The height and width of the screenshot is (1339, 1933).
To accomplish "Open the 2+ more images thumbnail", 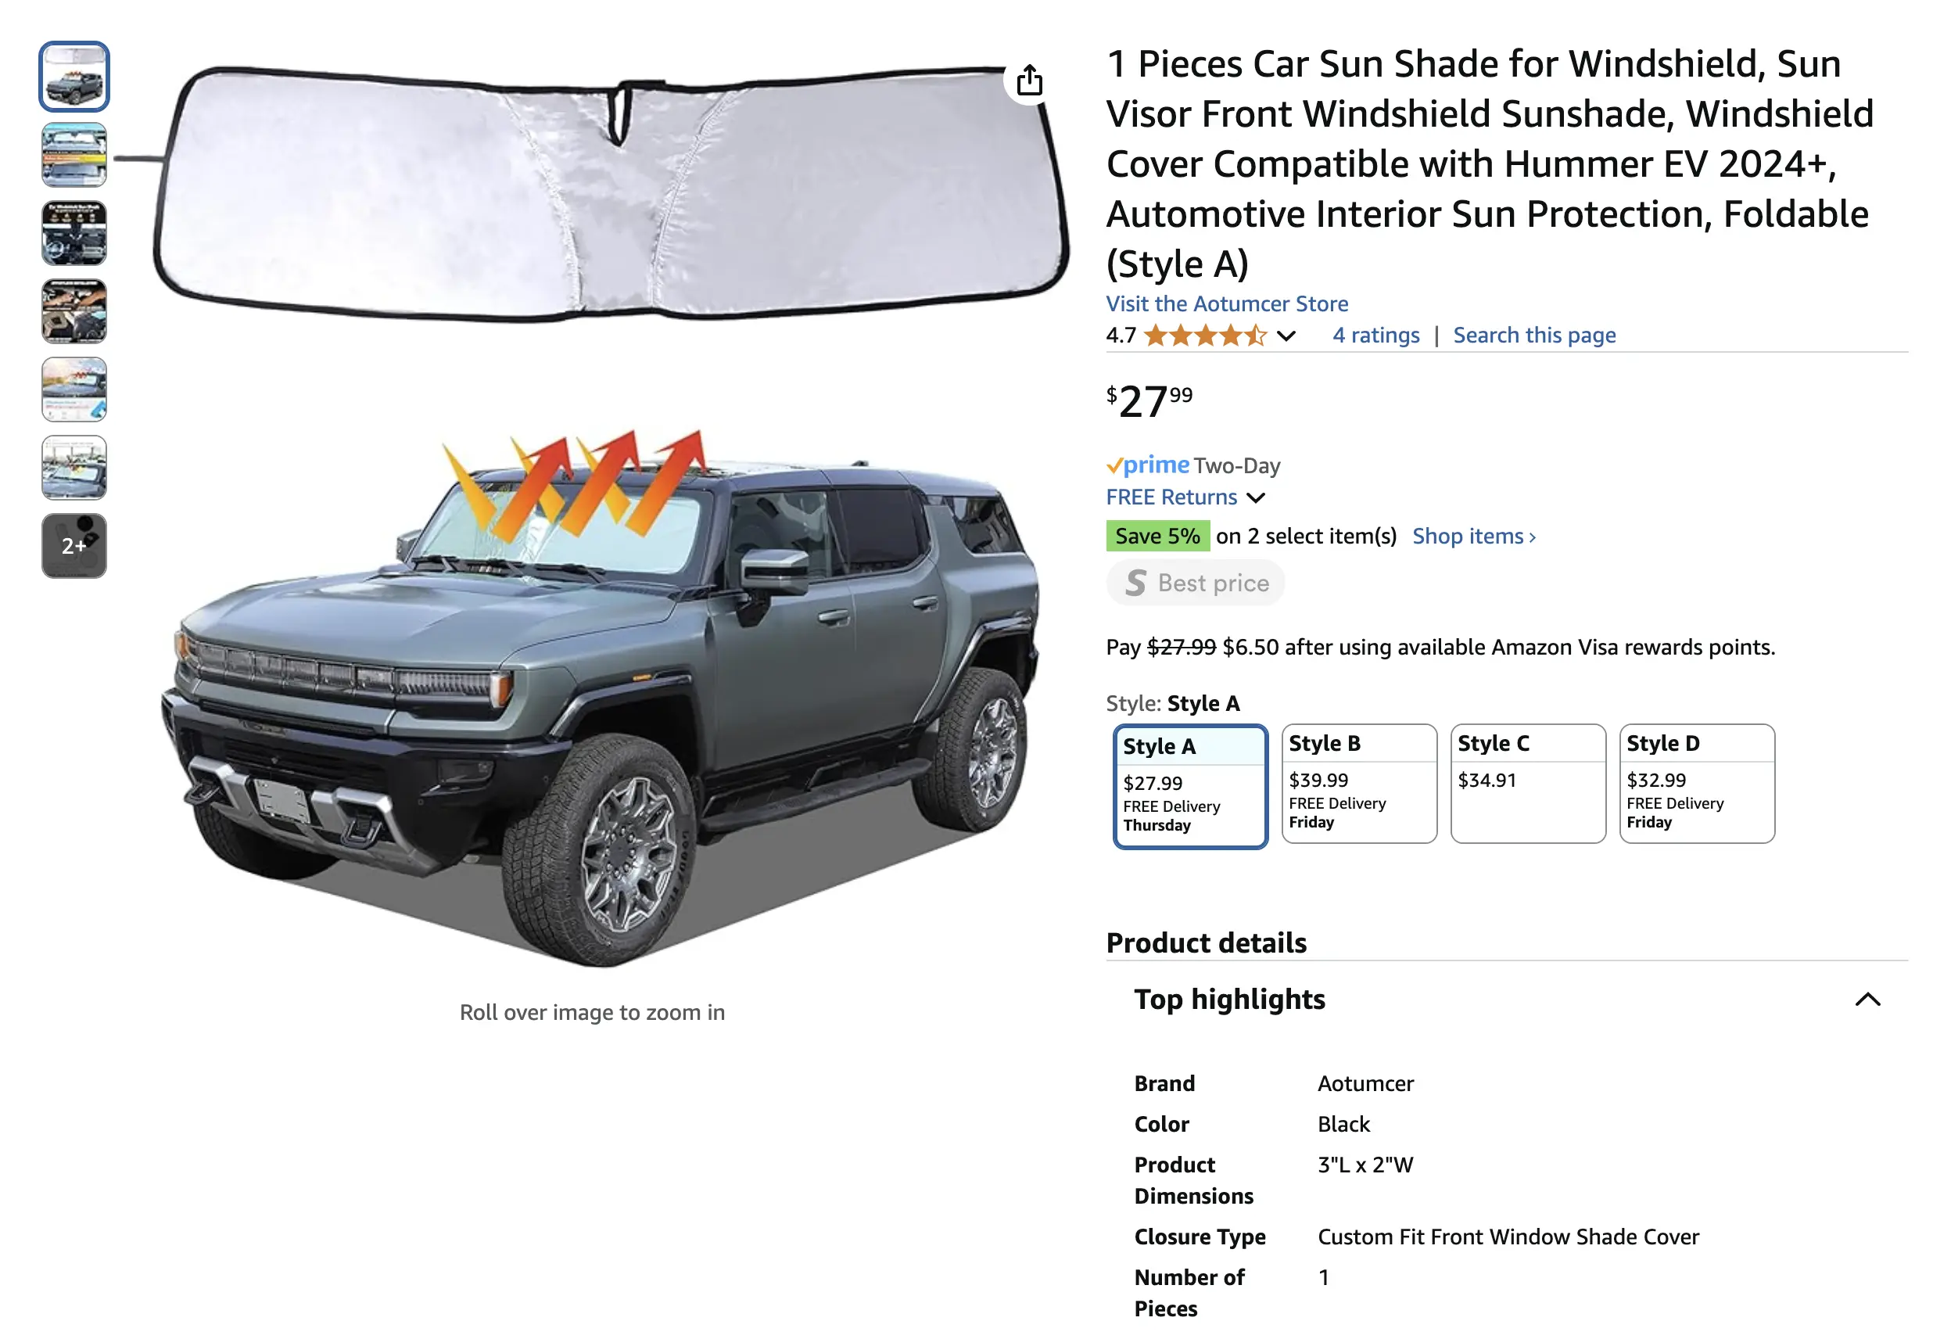I will [x=74, y=545].
